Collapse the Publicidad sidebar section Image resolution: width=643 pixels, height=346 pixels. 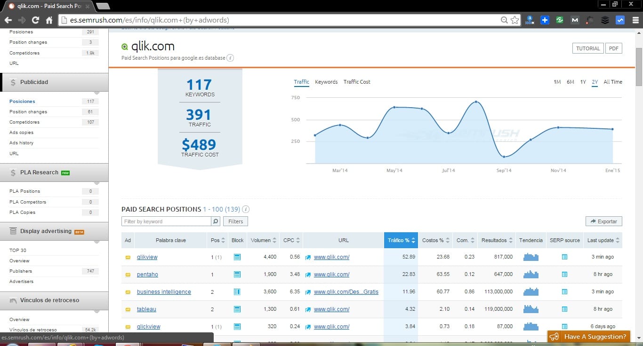coord(54,82)
